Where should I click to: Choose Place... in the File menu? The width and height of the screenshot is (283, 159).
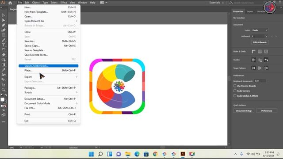[x=48, y=70]
